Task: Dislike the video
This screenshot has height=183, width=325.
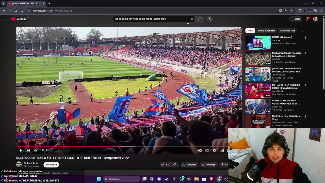Action: (x=175, y=165)
